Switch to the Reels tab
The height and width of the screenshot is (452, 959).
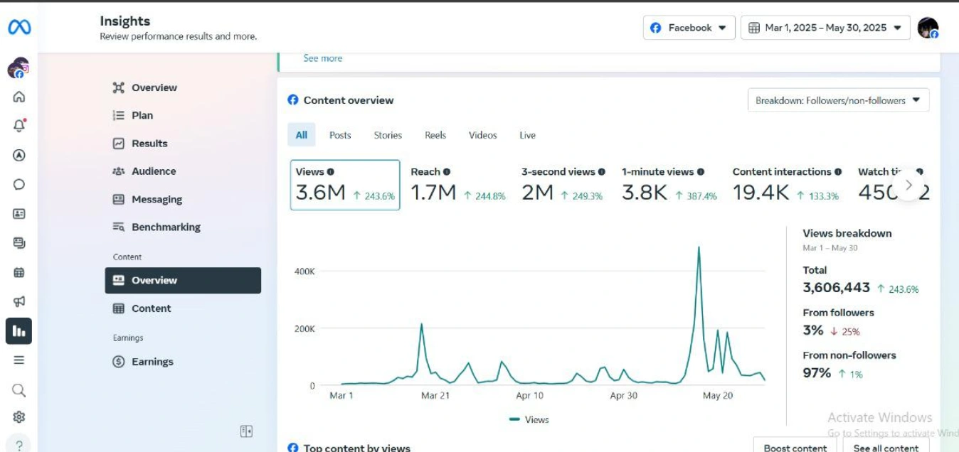pyautogui.click(x=435, y=135)
